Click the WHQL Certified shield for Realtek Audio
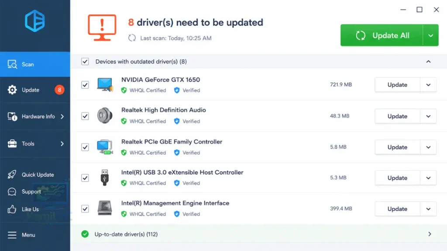The width and height of the screenshot is (447, 251). 124,121
